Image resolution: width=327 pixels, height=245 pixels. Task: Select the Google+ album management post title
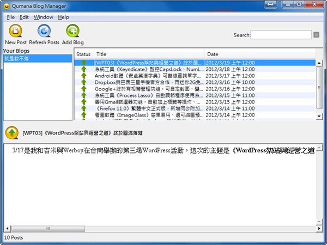tap(149, 89)
